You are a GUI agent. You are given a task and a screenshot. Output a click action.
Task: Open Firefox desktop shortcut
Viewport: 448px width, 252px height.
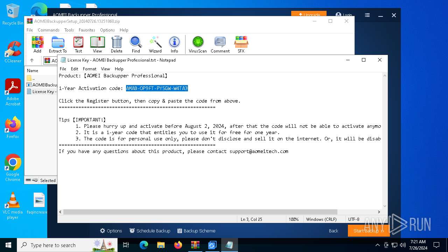pos(13,127)
